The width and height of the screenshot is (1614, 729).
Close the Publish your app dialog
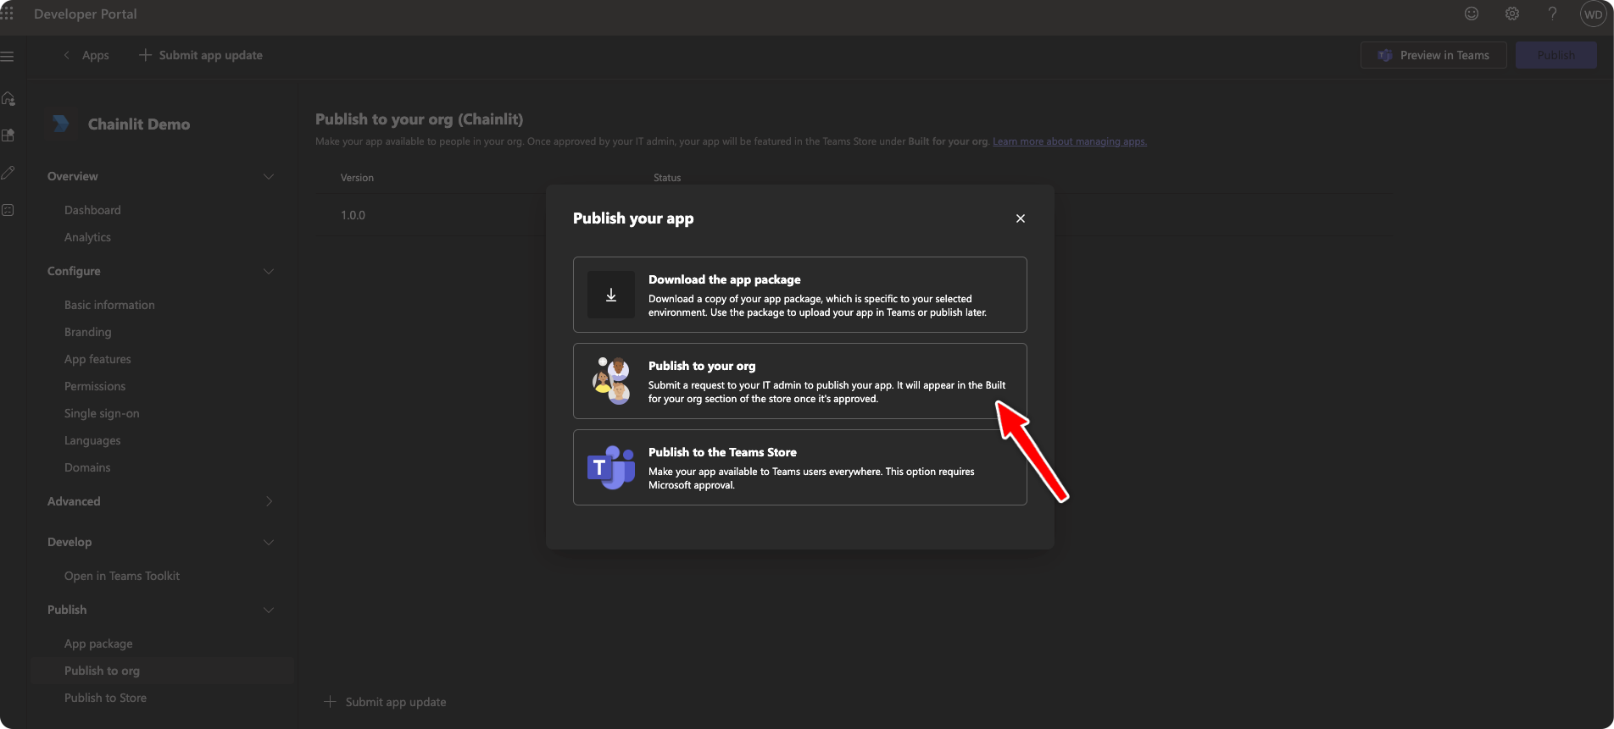pyautogui.click(x=1021, y=218)
